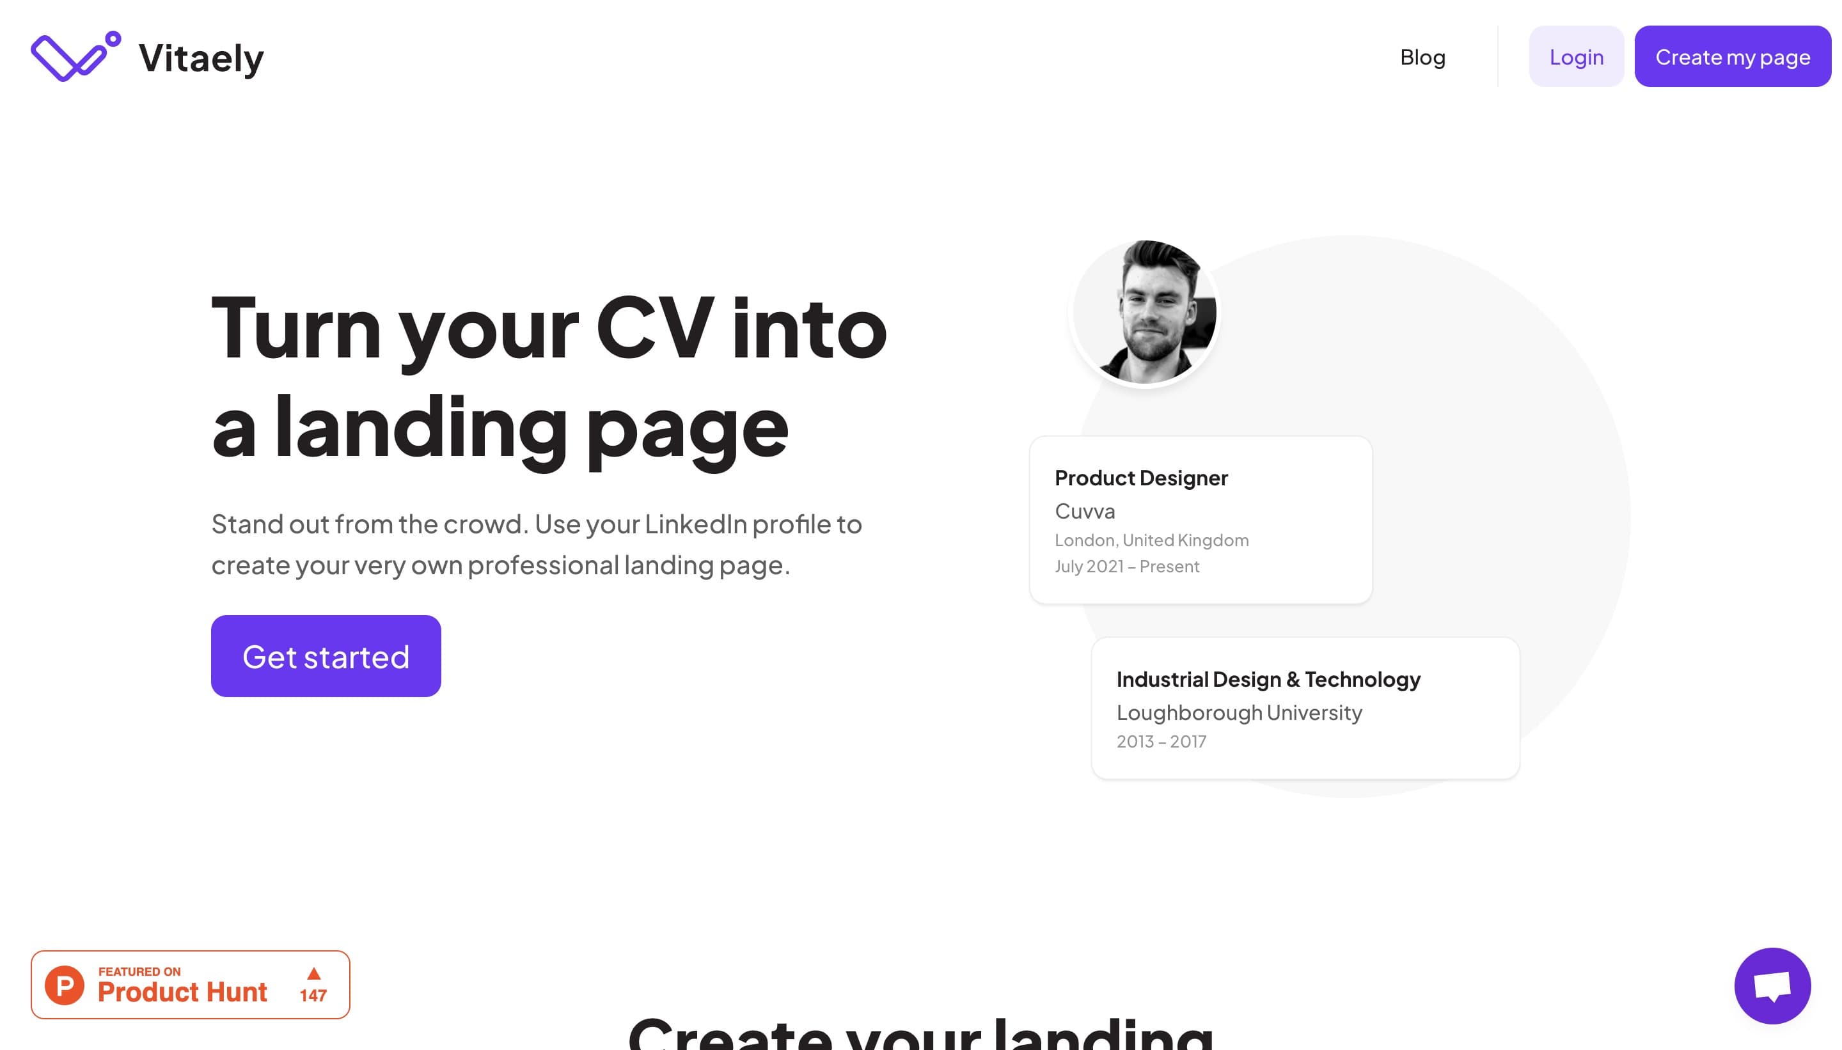Viewport: 1842px width, 1050px height.
Task: Click the Get started button
Action: 325,655
